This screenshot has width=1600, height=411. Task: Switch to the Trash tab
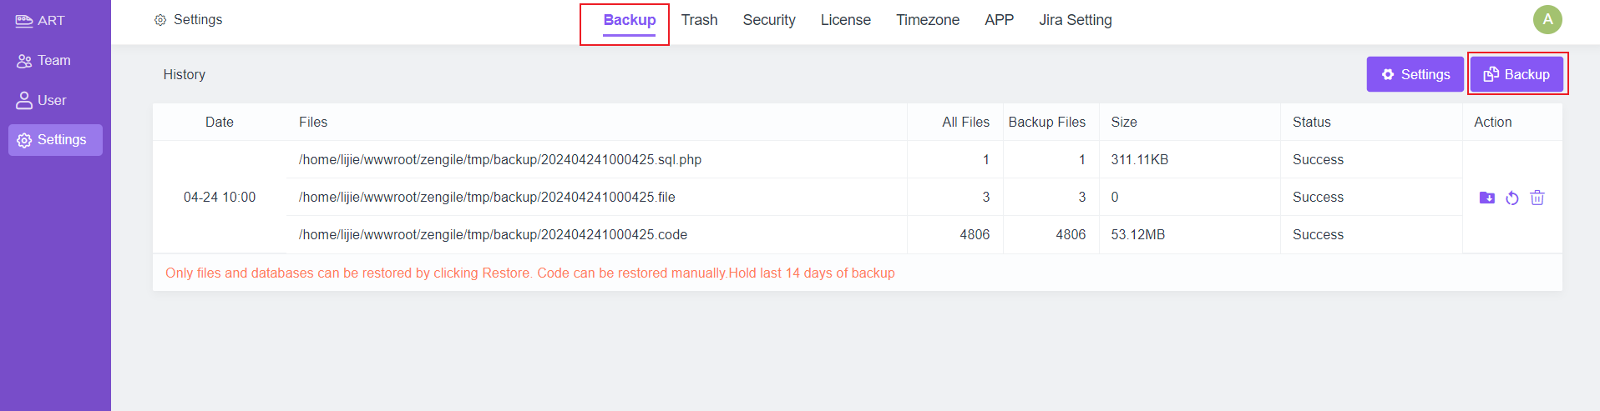699,20
